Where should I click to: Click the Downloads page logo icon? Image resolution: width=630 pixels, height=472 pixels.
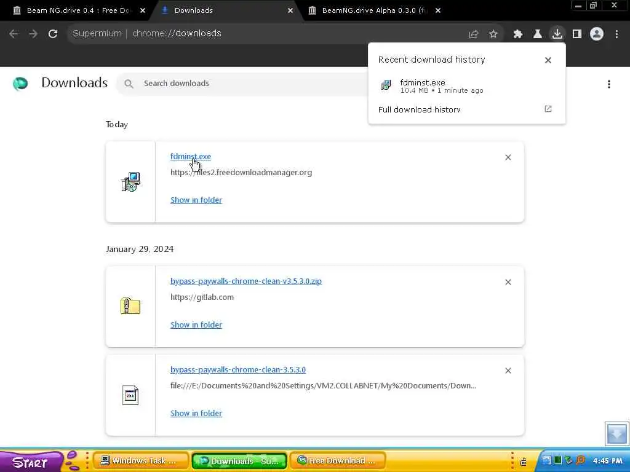20,84
